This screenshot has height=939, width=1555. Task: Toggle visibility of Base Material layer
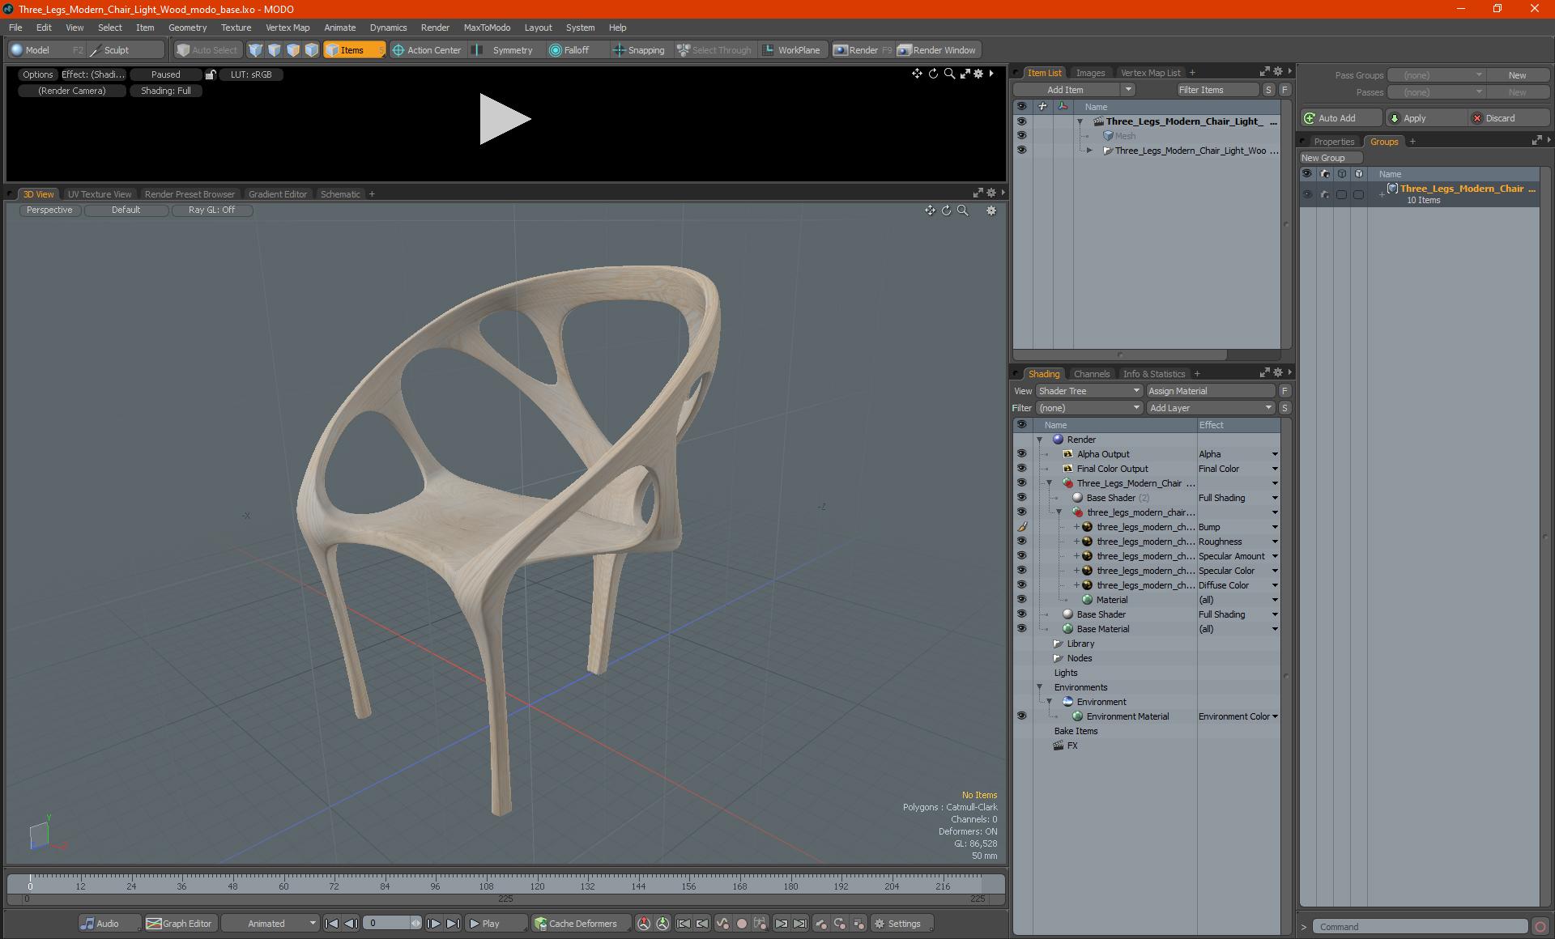pos(1021,629)
